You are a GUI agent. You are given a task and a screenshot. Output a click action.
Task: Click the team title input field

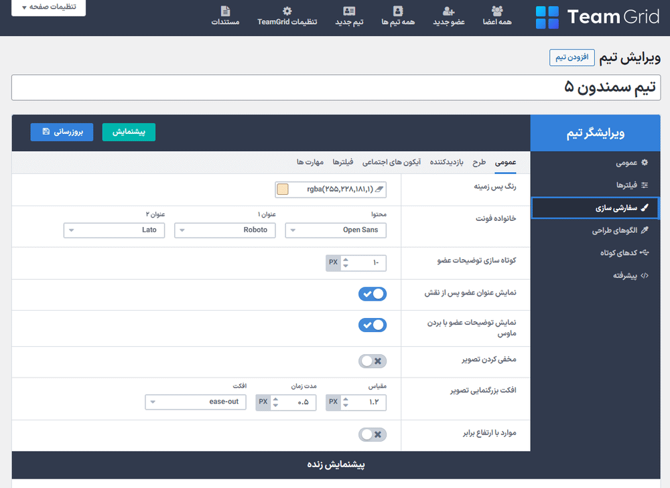click(x=336, y=88)
